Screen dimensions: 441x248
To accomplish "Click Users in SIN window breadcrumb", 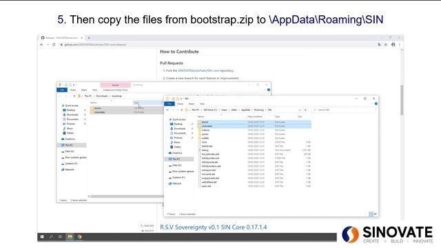I will click(x=224, y=110).
